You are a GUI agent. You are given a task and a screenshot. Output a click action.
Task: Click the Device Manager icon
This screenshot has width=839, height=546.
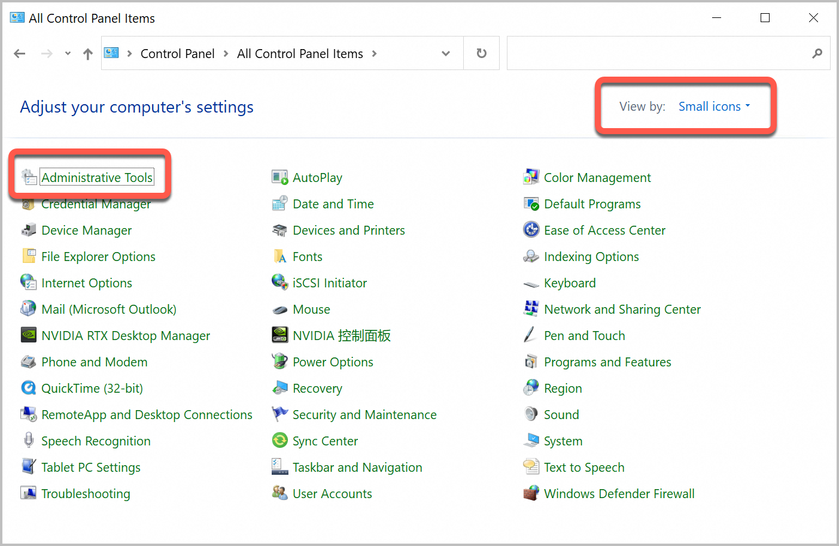(x=29, y=230)
